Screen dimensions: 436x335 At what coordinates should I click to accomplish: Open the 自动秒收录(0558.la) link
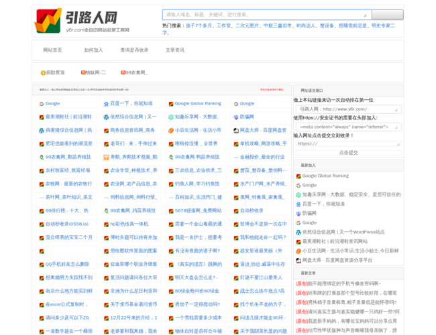point(67,224)
